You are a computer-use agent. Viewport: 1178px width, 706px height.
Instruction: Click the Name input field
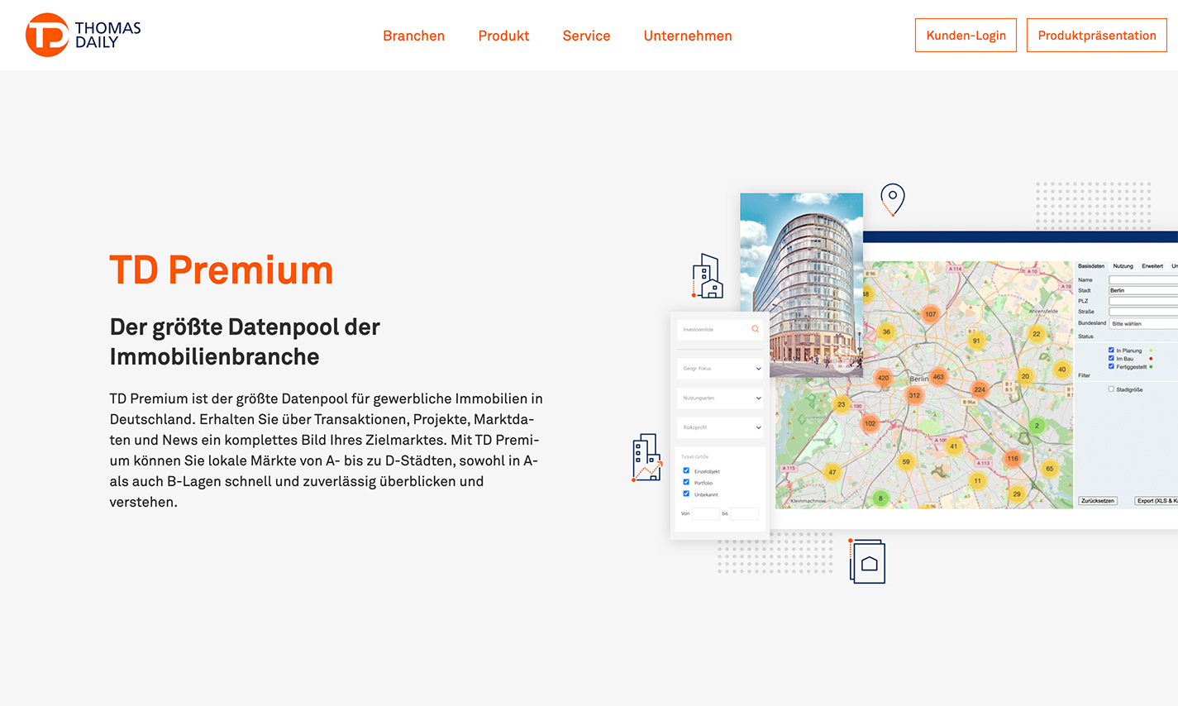(x=1143, y=279)
